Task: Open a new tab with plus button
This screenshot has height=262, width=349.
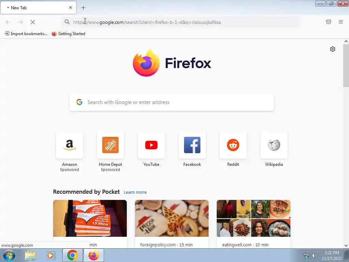Action: click(x=84, y=8)
